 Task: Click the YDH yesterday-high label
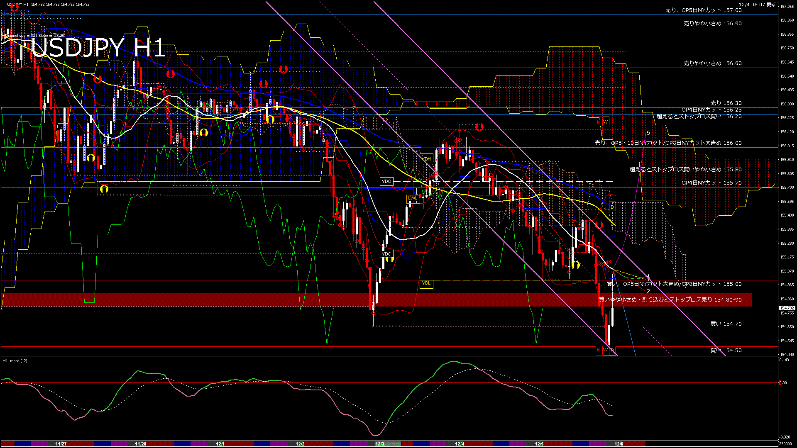426,158
